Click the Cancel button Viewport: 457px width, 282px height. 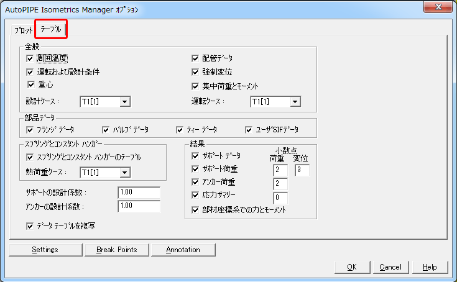(390, 267)
